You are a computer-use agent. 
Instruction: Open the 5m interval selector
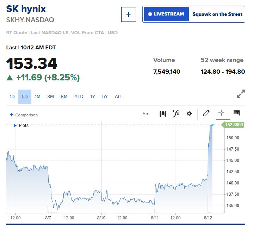pos(146,114)
